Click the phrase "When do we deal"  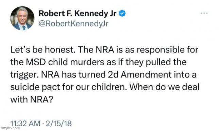[x=164, y=87]
